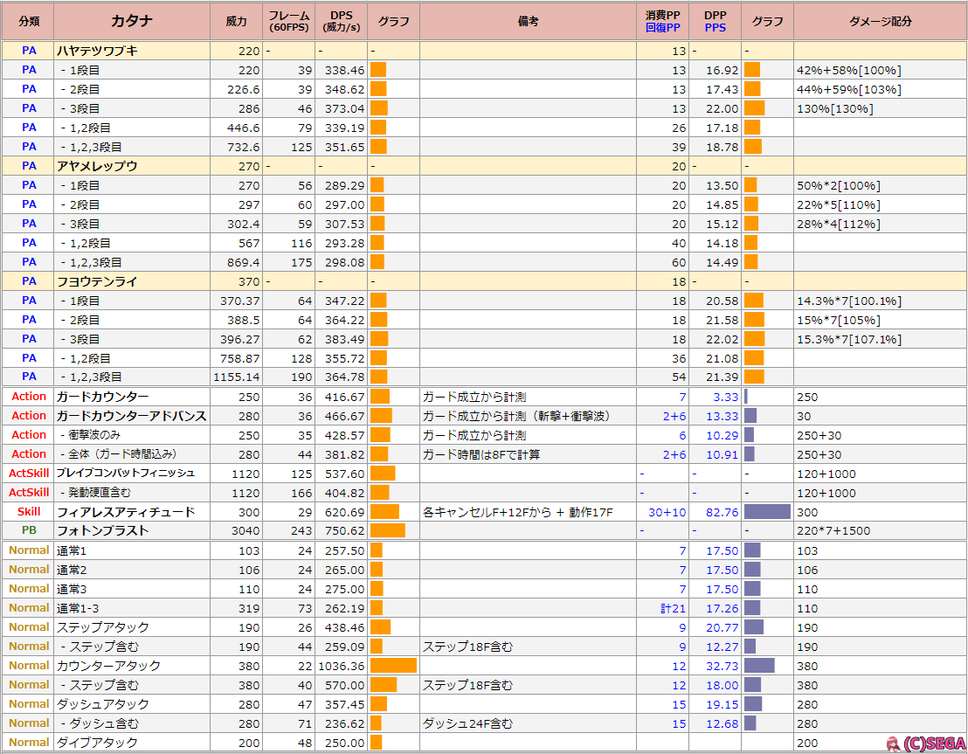Click the orange bar beside ダイブアタック
Viewport: 968px width, 754px height.
tap(377, 743)
